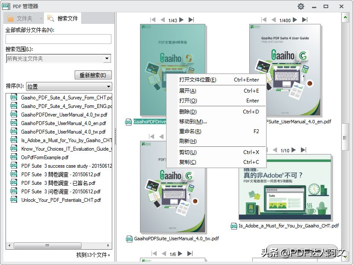
Task: Go to next page of 1/43 document
Action: point(181,20)
